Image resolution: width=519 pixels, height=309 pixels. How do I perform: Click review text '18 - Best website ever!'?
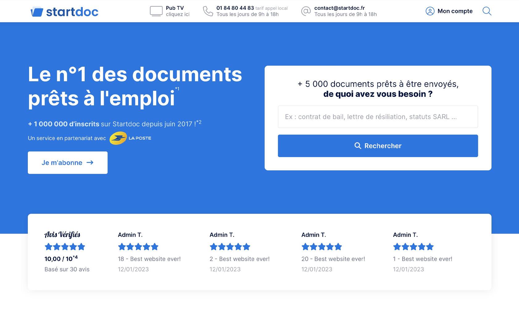coord(149,259)
